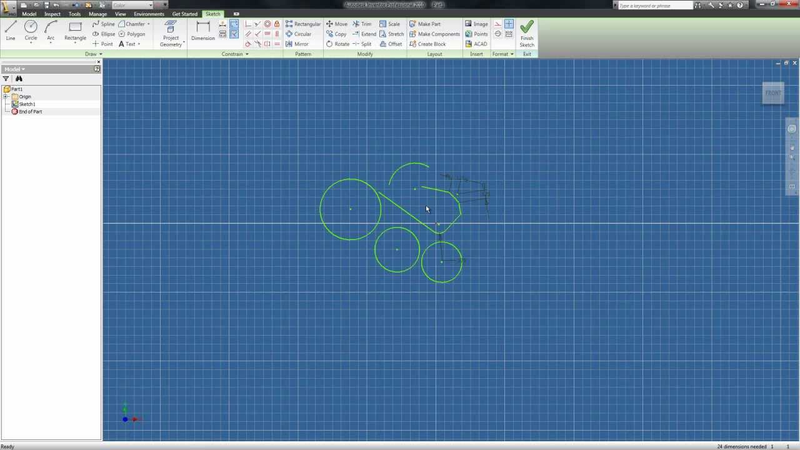800x450 pixels.
Task: Use the Stretch tool
Action: point(391,34)
